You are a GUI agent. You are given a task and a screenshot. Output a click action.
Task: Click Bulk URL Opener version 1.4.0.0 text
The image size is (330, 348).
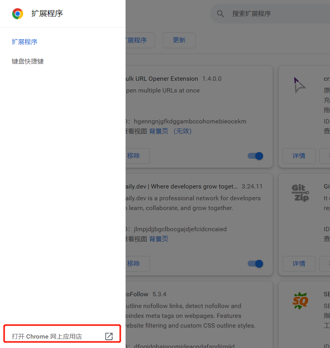coord(212,78)
